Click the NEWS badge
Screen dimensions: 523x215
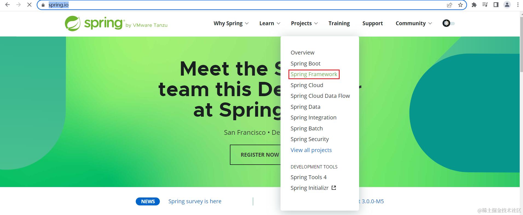tap(148, 201)
